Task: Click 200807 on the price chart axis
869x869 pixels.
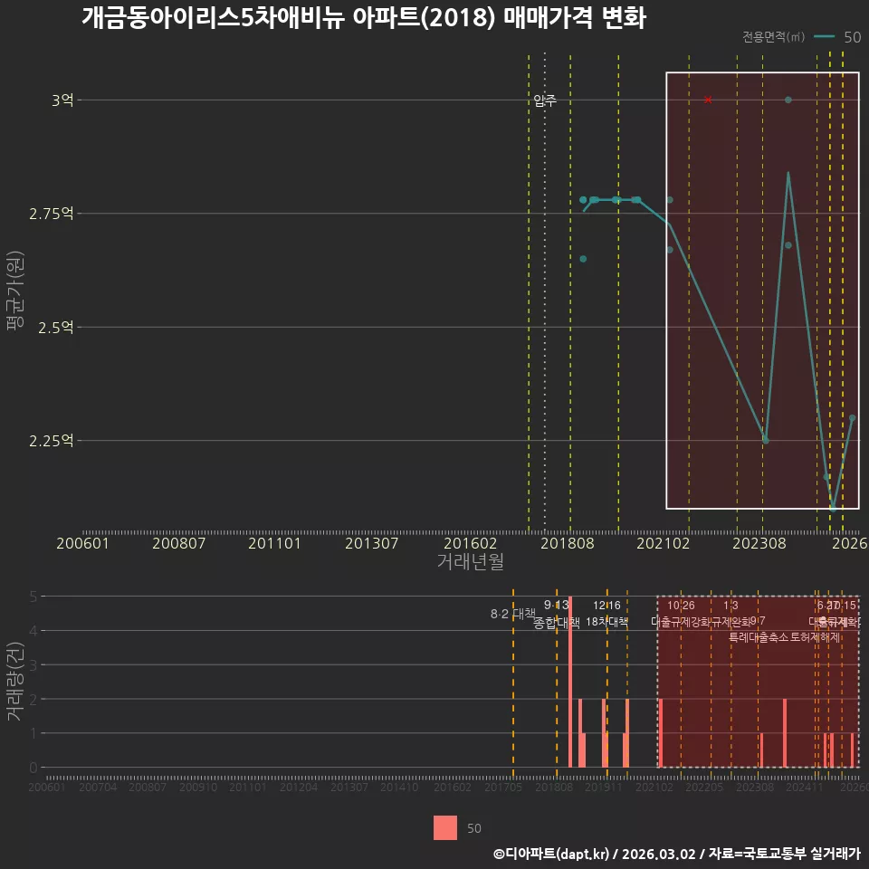Action: [178, 543]
